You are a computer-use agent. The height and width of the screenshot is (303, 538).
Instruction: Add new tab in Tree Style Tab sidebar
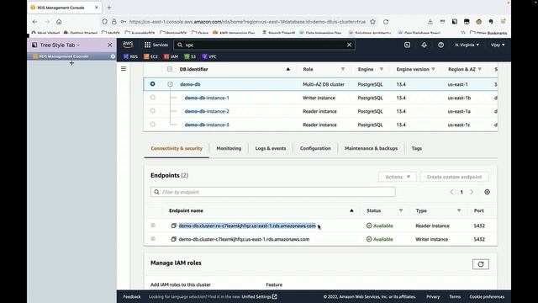71,63
